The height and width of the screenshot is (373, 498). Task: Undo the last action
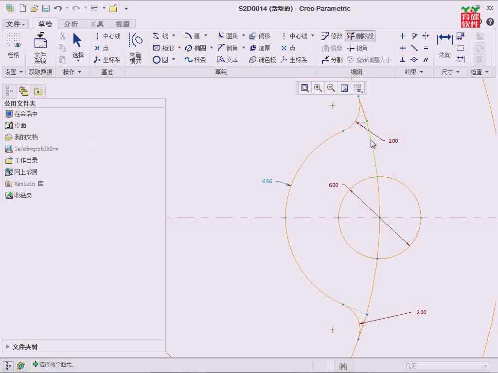(x=58, y=8)
